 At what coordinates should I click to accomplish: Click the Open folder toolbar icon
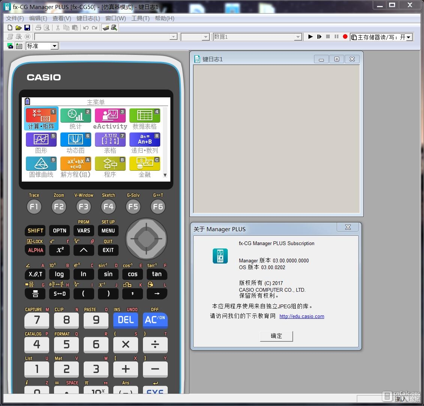pos(18,27)
